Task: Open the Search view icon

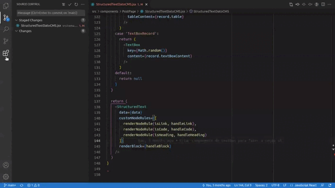Action: [x=6, y=29]
